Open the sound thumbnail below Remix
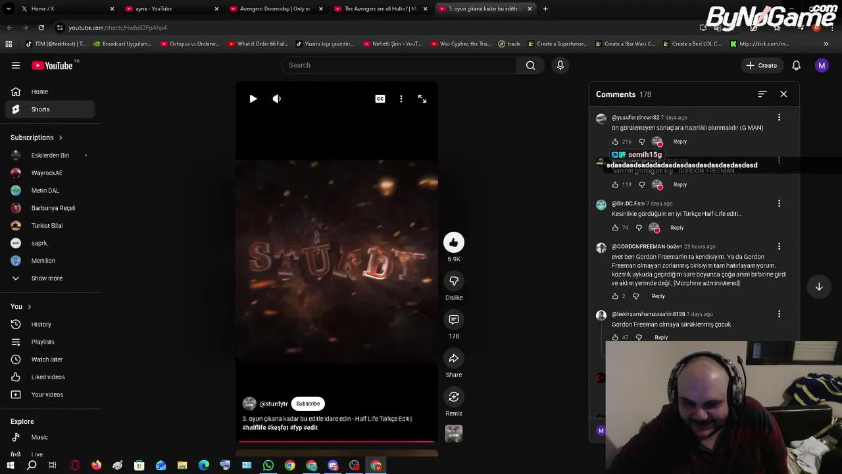 click(x=454, y=433)
